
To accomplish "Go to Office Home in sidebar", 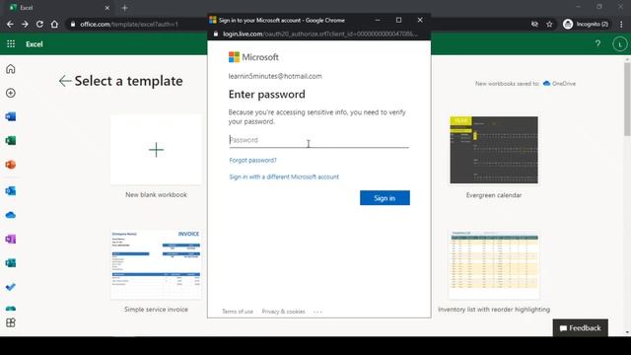I will (11, 69).
